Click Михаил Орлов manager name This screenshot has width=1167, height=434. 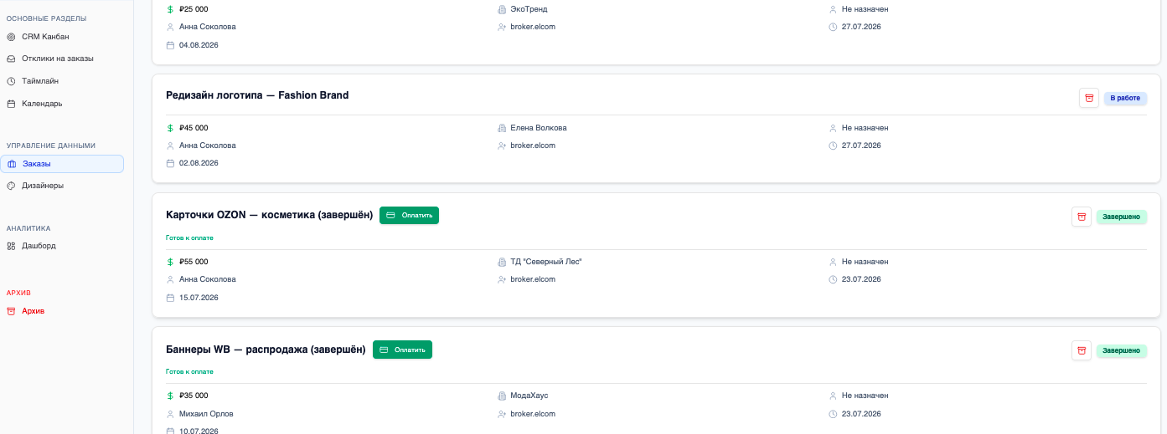tap(206, 414)
